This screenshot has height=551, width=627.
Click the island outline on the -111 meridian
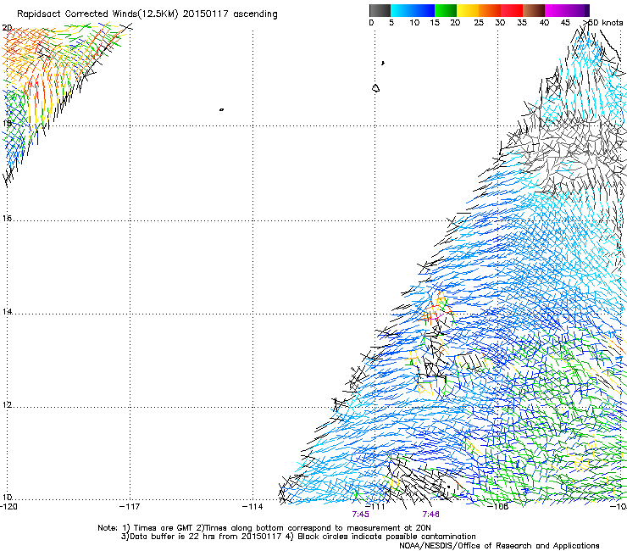375,88
